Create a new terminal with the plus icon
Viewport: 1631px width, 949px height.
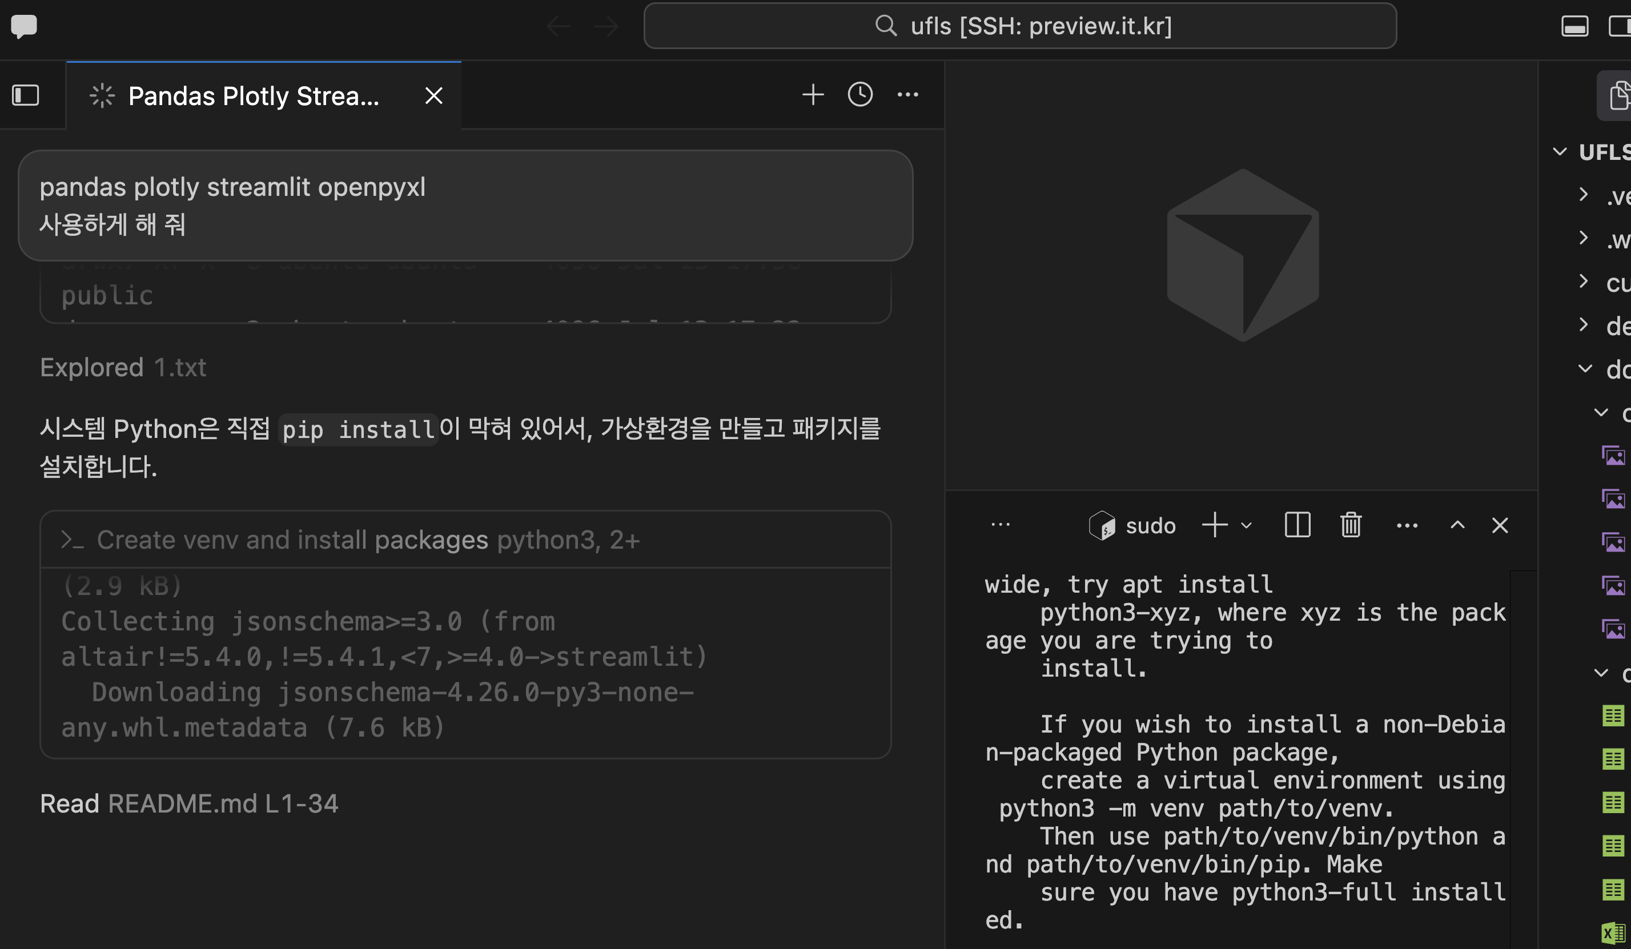pos(1215,524)
